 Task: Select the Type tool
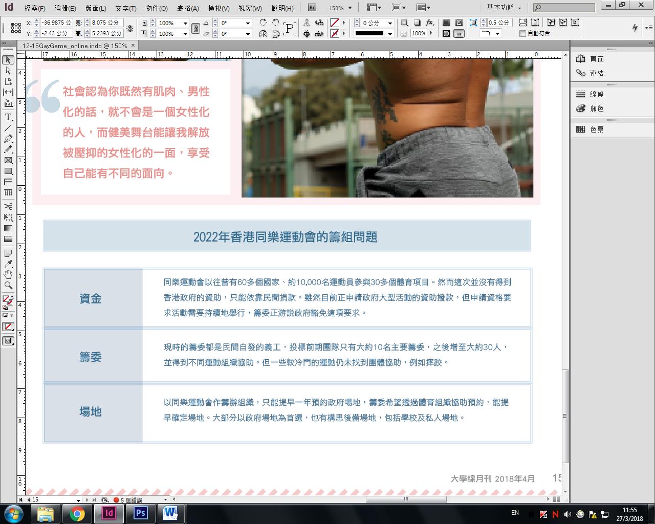click(x=8, y=117)
